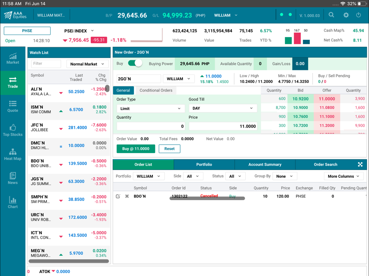Click the Quantity input field
The image size is (369, 276).
151,126
